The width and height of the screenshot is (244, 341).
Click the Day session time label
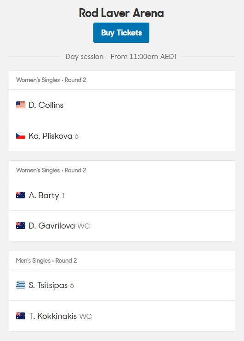[x=121, y=57]
